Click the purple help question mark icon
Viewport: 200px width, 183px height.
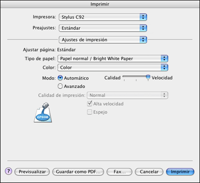tap(8, 171)
